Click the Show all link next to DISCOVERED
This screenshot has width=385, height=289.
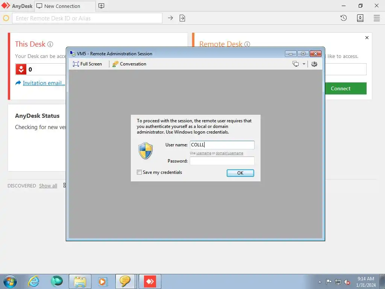pos(48,186)
